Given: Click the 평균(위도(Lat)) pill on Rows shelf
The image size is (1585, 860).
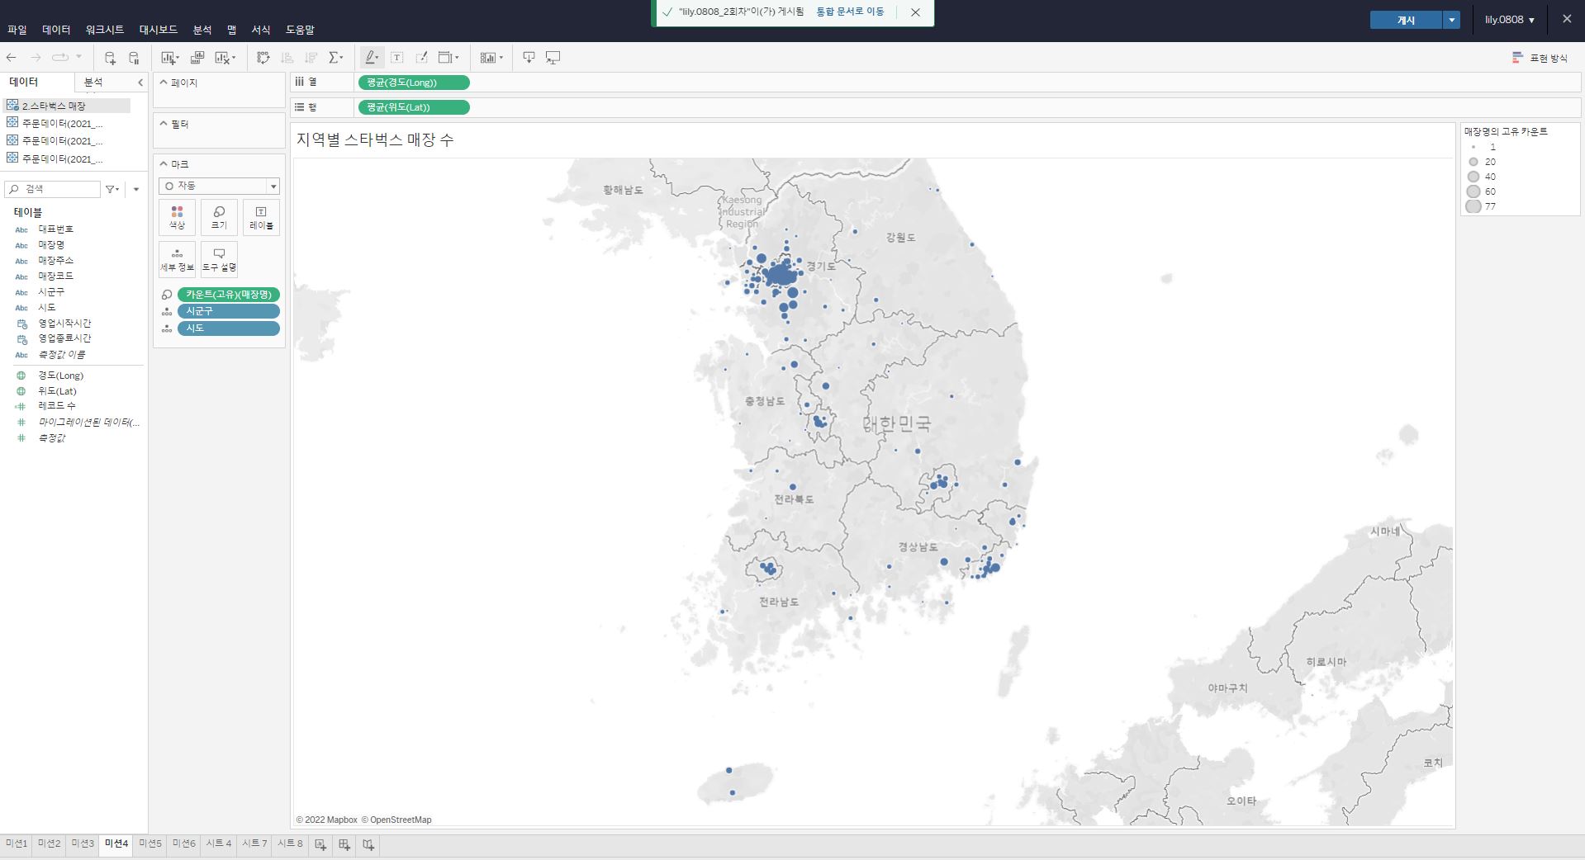Looking at the screenshot, I should coord(414,107).
